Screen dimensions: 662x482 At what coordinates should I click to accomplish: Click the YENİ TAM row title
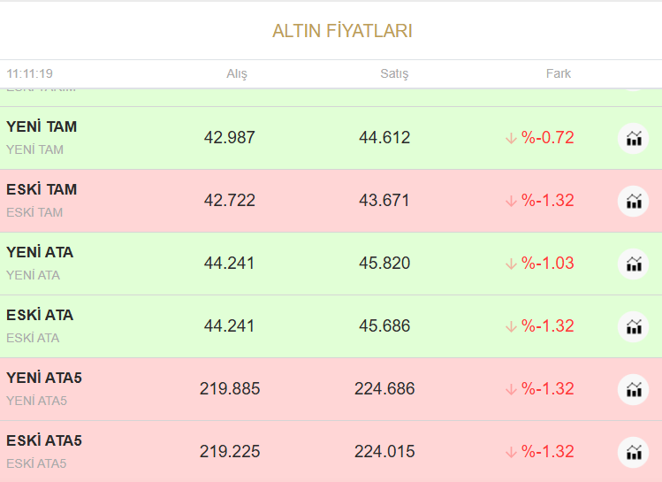click(42, 127)
